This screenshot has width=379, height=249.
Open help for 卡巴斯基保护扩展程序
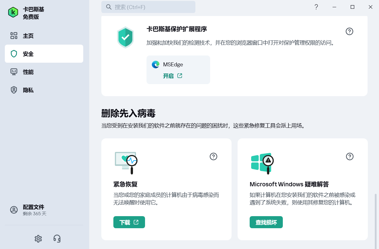(x=349, y=31)
